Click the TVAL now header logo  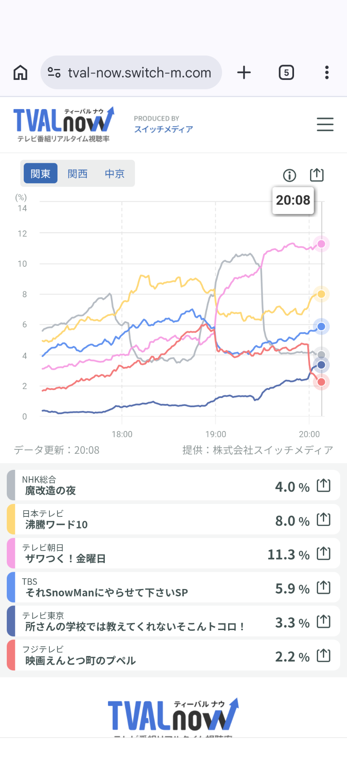[x=64, y=124]
